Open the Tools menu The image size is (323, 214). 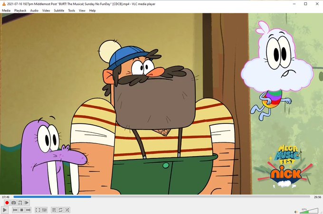point(71,10)
